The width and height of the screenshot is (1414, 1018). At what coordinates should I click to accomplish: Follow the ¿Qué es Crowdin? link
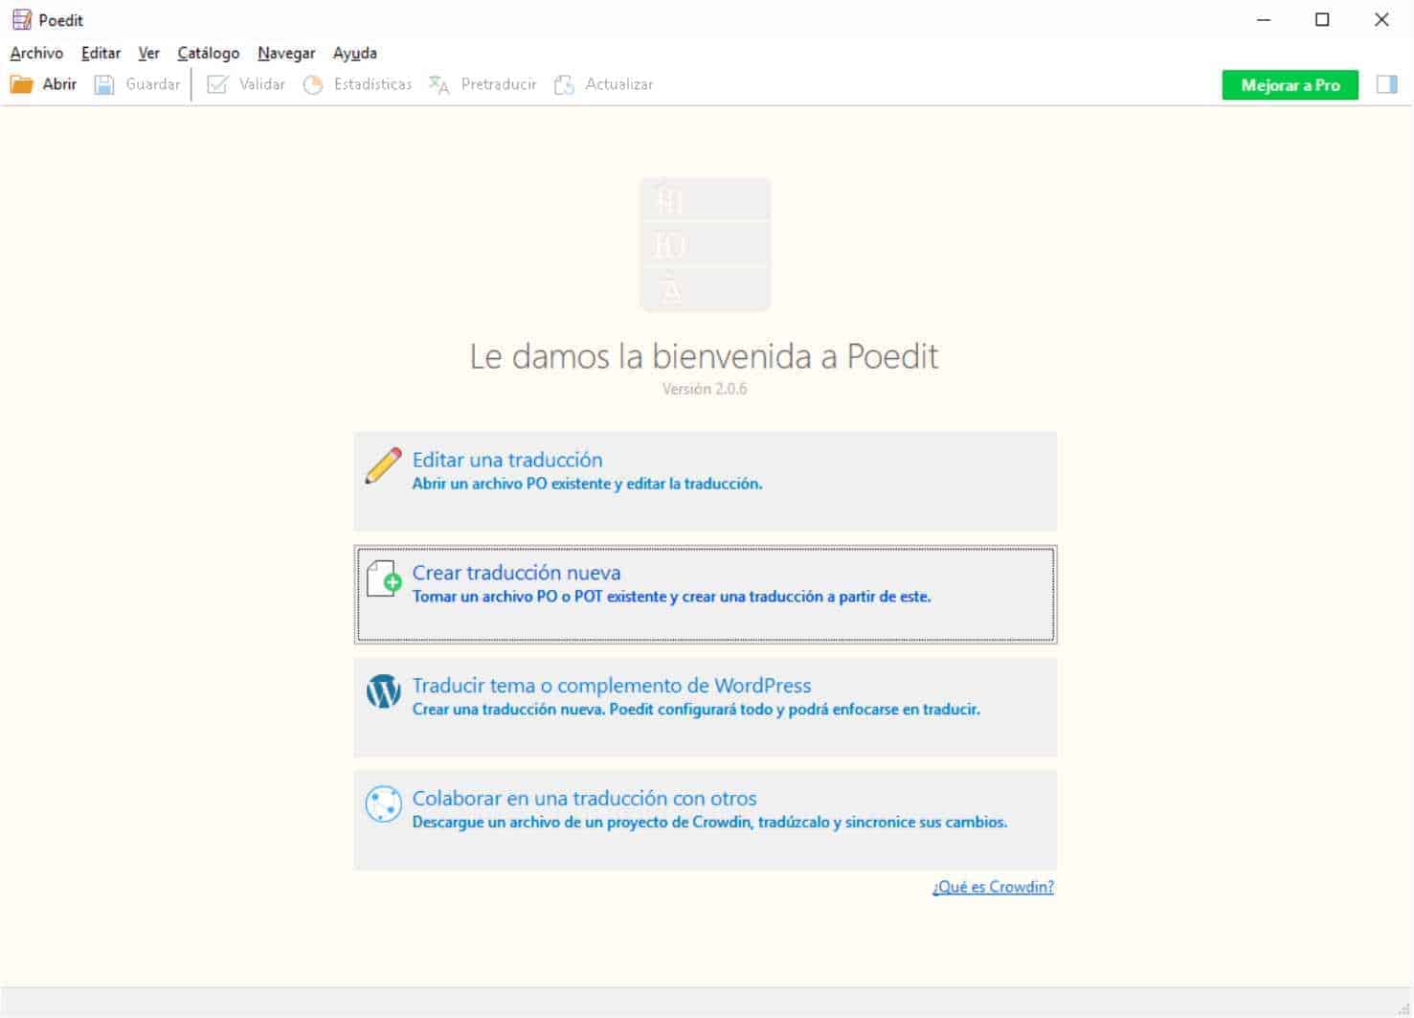tap(993, 887)
